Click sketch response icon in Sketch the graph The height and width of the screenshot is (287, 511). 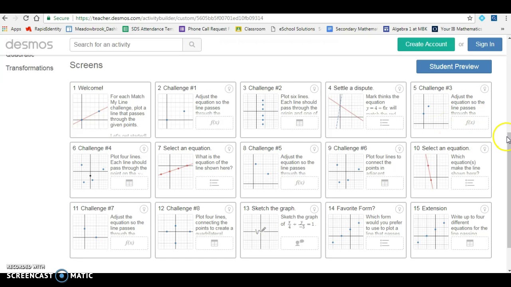[x=299, y=243]
